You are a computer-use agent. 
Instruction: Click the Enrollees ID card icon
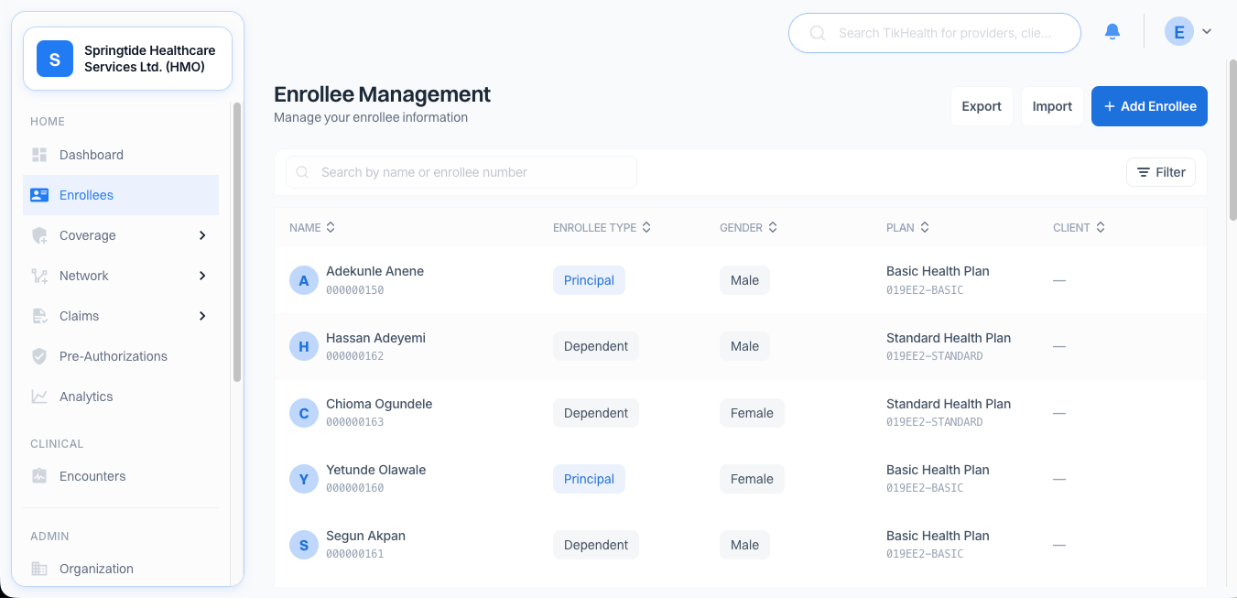coord(39,195)
